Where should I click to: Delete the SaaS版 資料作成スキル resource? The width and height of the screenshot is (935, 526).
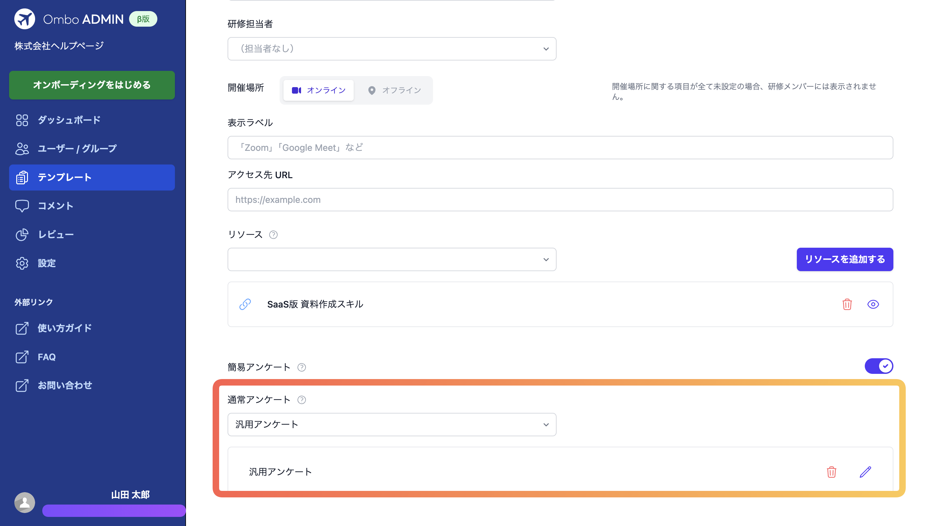pyautogui.click(x=847, y=304)
